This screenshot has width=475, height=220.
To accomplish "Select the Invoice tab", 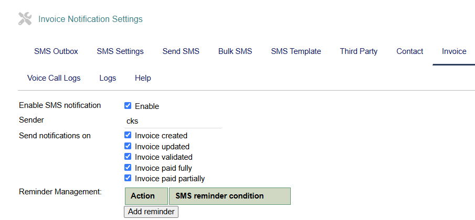I will pos(454,51).
